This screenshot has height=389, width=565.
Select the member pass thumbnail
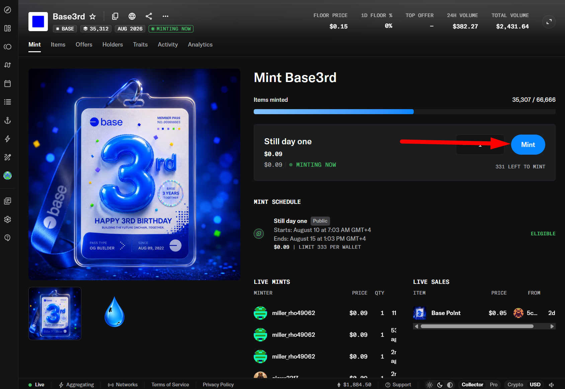55,313
